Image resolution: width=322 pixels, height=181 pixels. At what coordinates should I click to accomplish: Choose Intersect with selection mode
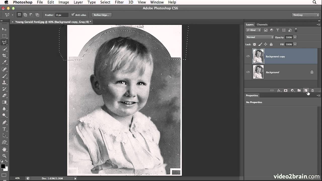37,15
